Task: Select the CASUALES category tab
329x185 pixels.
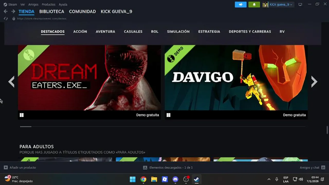Action: pos(133,31)
